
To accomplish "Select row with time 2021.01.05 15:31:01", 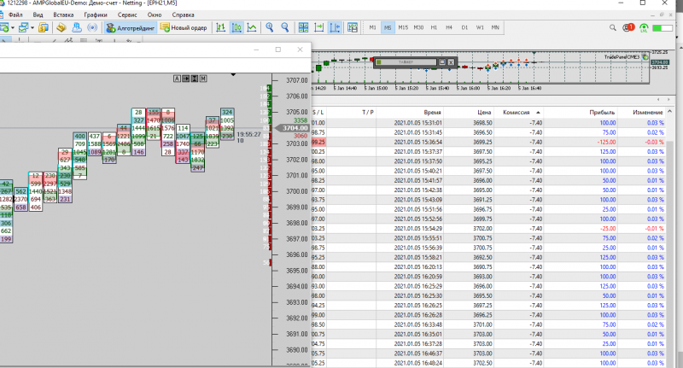I will [488, 123].
